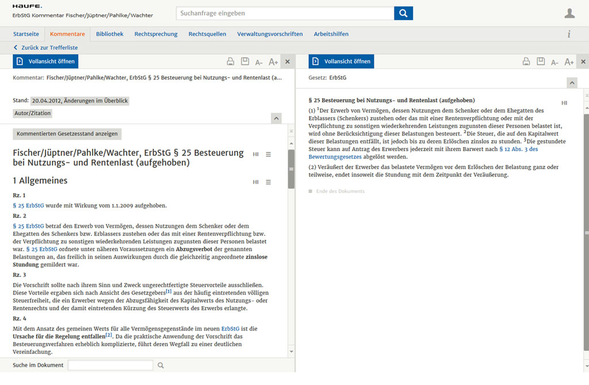Click left scrollbar up arrow
This screenshot has width=589, height=385.
pos(291,144)
